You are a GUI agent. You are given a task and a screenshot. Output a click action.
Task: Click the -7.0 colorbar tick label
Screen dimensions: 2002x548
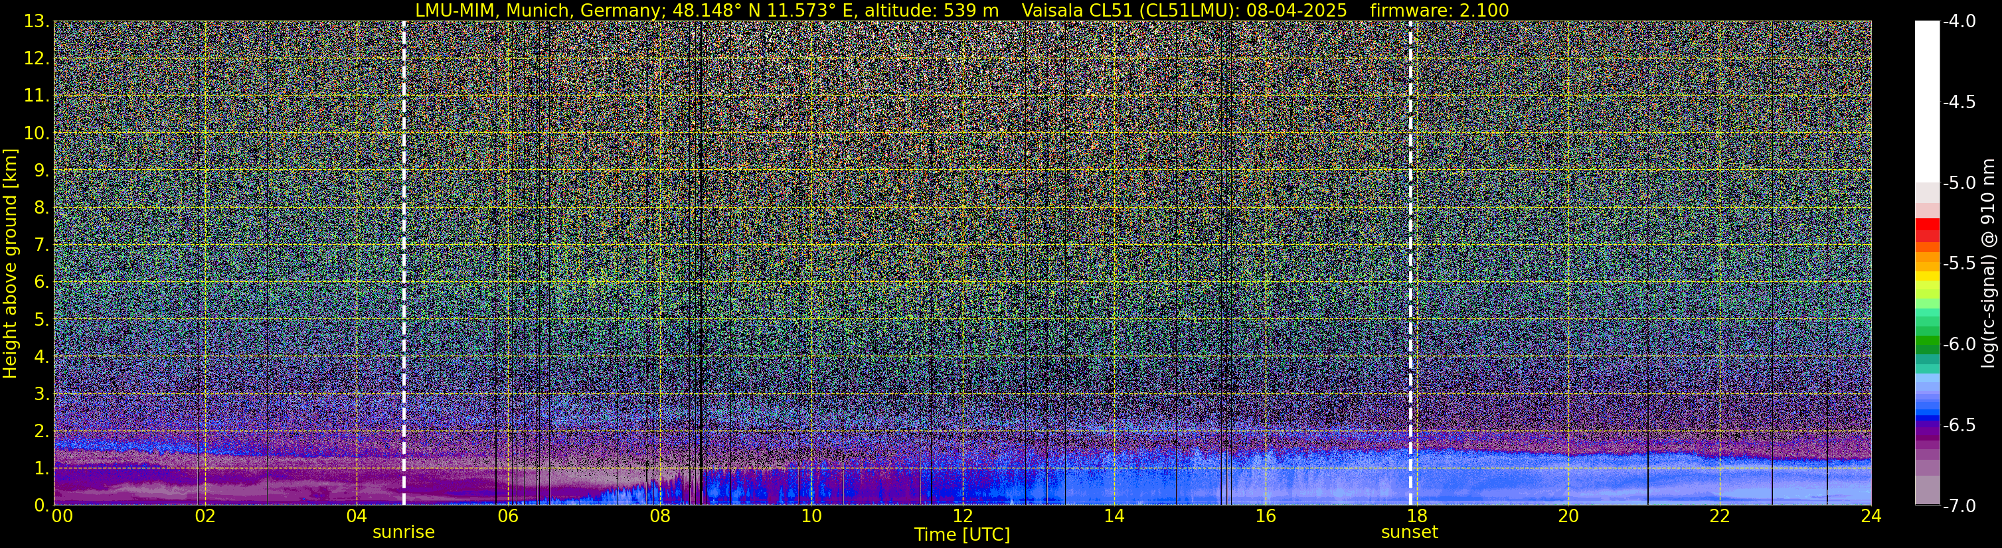tap(1958, 506)
